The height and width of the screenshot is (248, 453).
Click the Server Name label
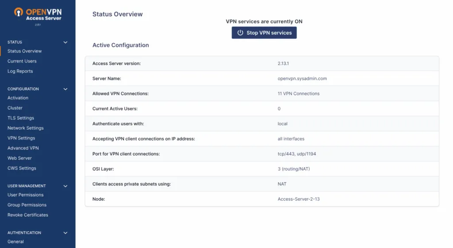pyautogui.click(x=107, y=79)
